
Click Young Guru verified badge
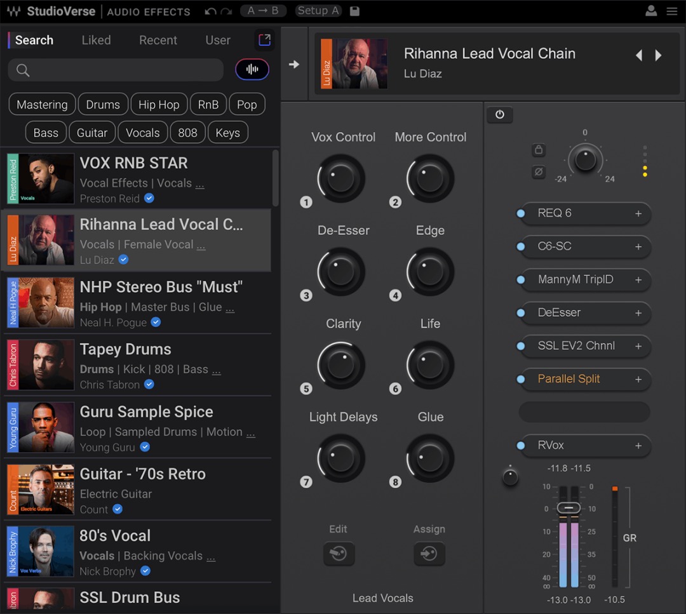point(145,446)
